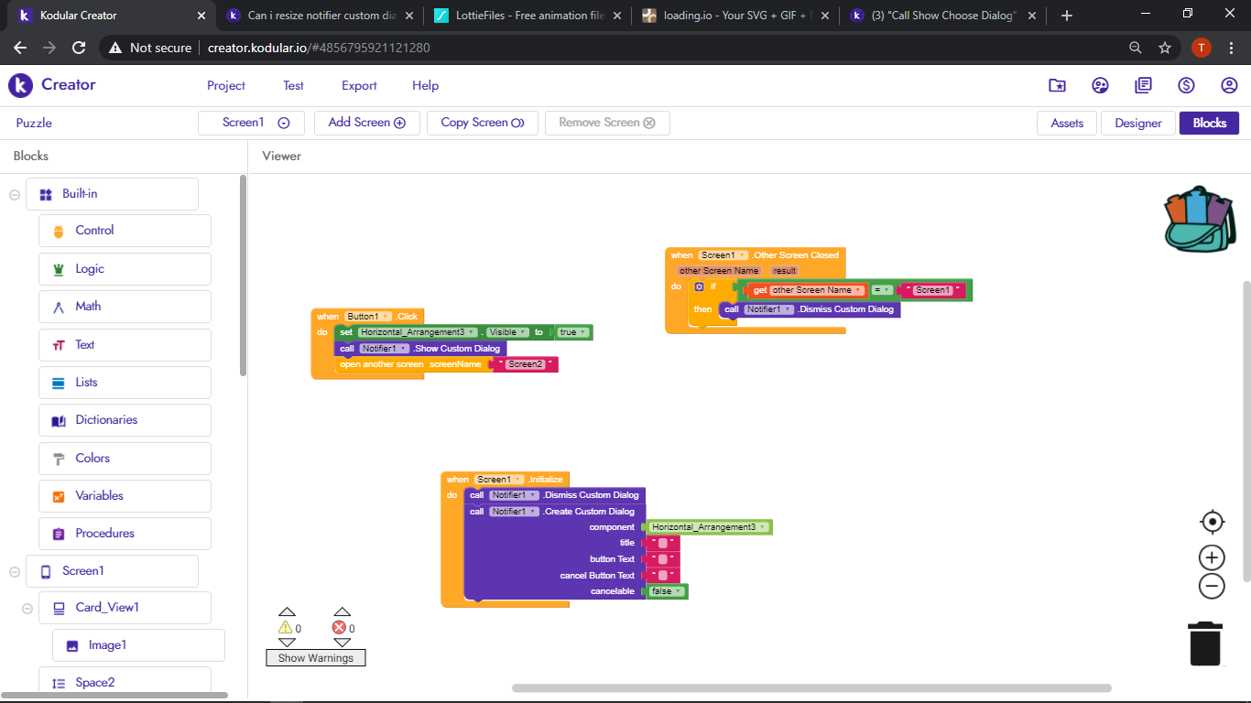
Task: Open the starred folder icon in header
Action: 1057,85
